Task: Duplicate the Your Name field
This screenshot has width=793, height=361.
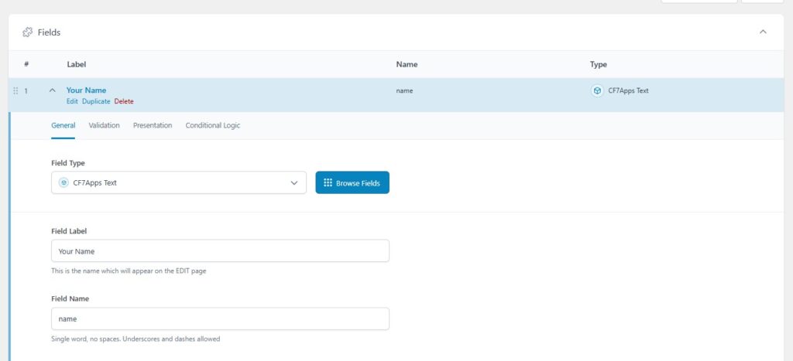Action: [x=96, y=101]
